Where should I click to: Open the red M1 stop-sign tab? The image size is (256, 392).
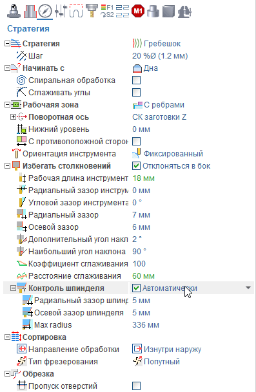[138, 11]
